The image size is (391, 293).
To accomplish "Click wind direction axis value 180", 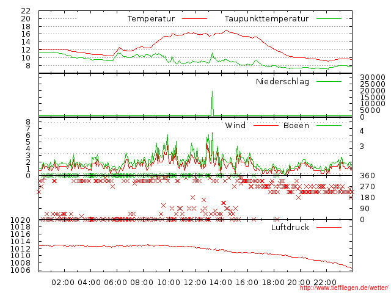I will click(x=367, y=198).
